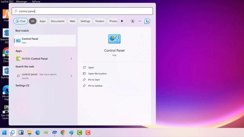
Task: Open the bird icon app in the taskbar
Action: 71,132
